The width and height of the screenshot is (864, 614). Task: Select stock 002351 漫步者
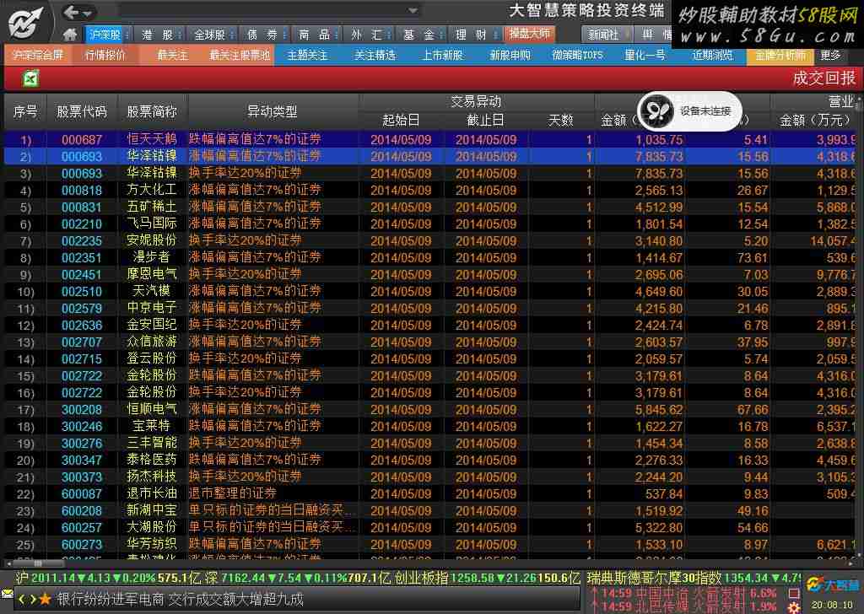click(429, 258)
